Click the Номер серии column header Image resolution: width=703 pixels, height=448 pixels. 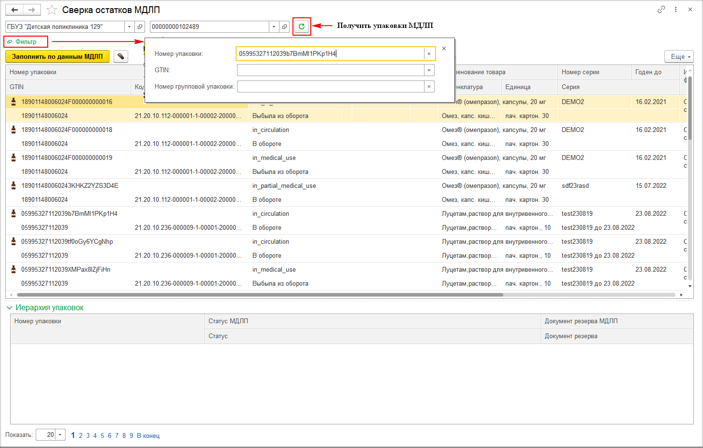[x=594, y=72]
